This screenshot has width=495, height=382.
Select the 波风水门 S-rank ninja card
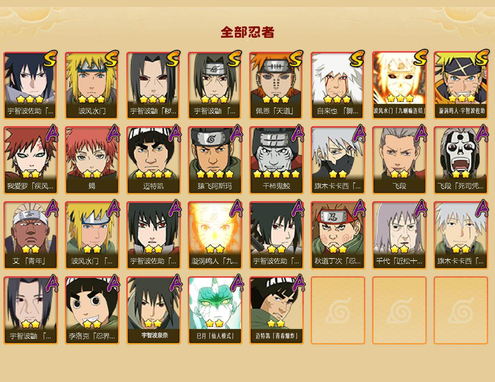pos(92,85)
